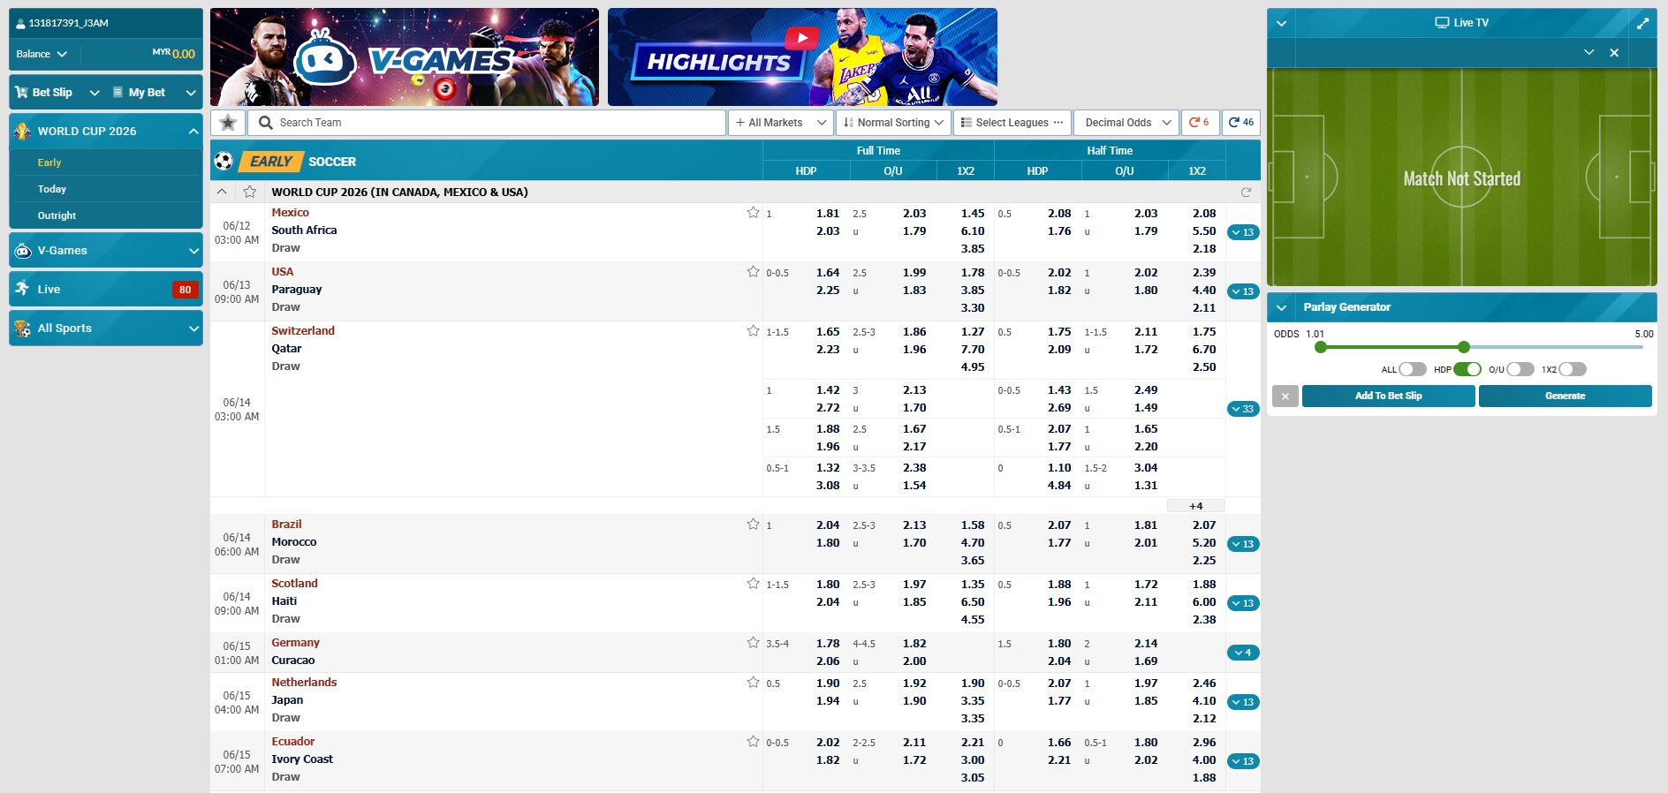Click the user account icon
The width and height of the screenshot is (1668, 793).
(x=20, y=24)
